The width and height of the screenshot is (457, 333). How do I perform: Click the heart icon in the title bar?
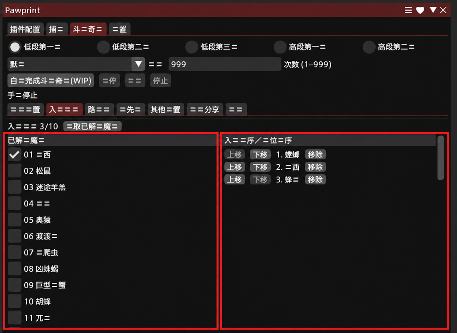[x=420, y=10]
